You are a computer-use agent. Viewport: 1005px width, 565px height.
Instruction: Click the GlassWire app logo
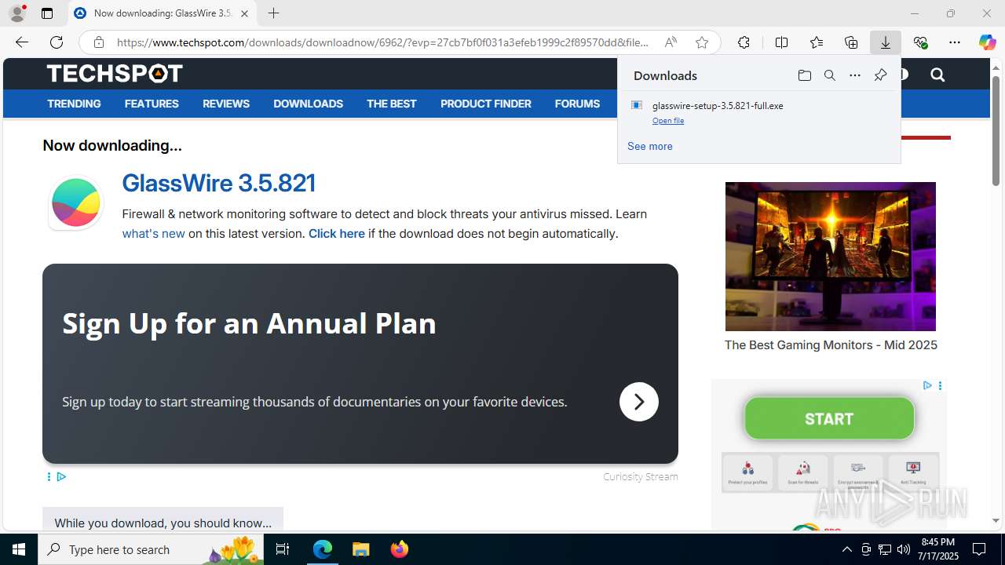[76, 202]
